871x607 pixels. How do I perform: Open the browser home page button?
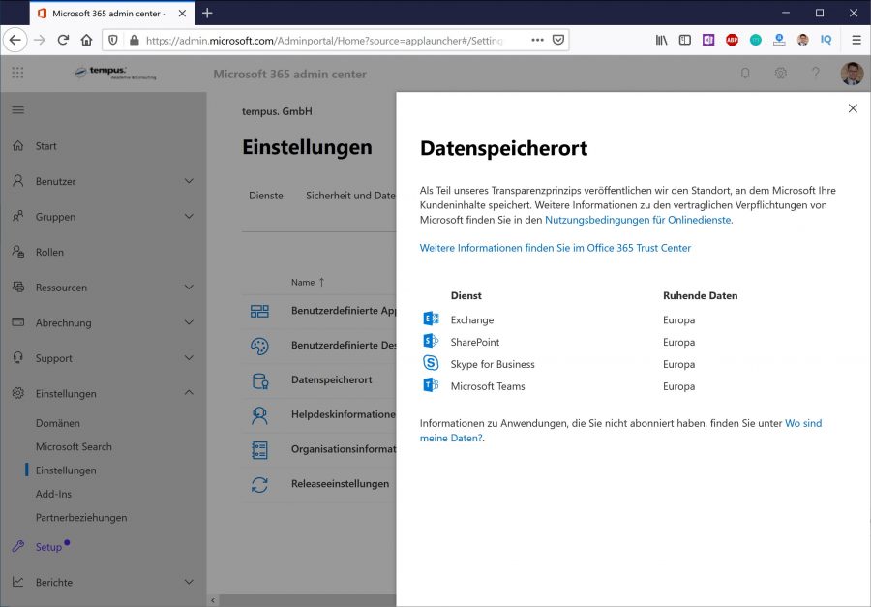click(87, 40)
